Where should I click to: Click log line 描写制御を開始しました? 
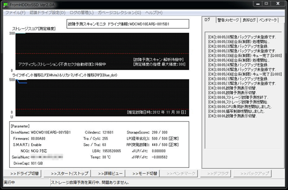(x=236, y=111)
